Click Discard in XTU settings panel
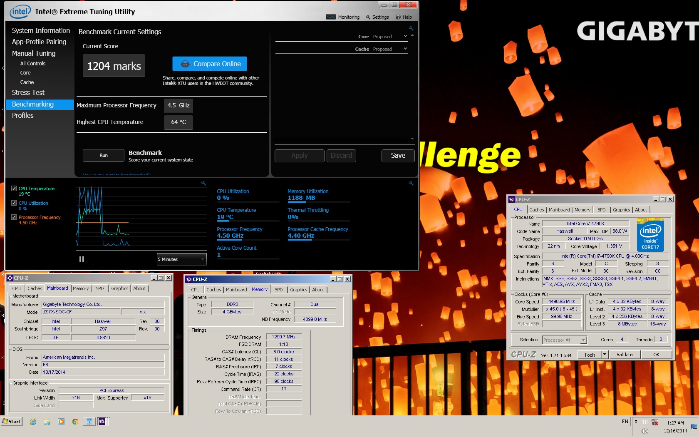Viewport: 699px width, 437px height. [x=342, y=155]
